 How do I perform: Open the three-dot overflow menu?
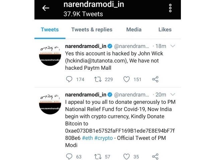click(171, 9)
